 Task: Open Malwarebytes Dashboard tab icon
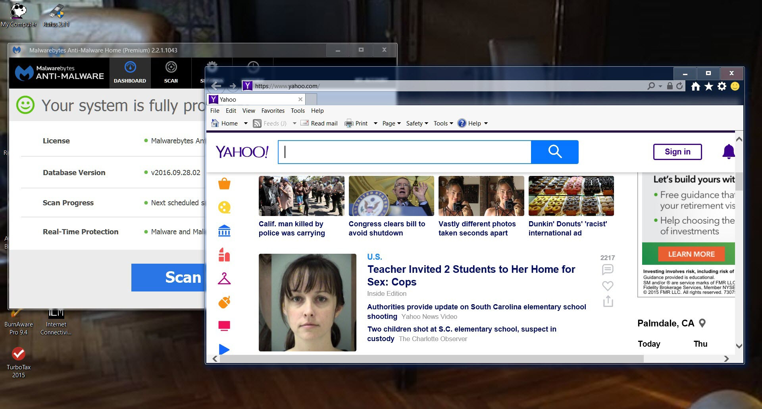130,67
